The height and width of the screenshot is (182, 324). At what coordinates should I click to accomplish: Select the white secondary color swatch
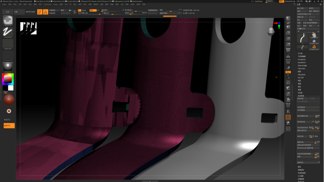point(11,88)
